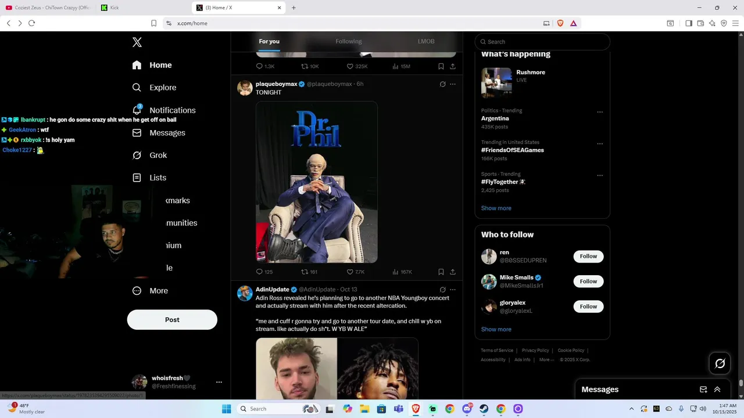The width and height of the screenshot is (744, 418).
Task: Toggle the browser sidebar panel
Action: 689,23
